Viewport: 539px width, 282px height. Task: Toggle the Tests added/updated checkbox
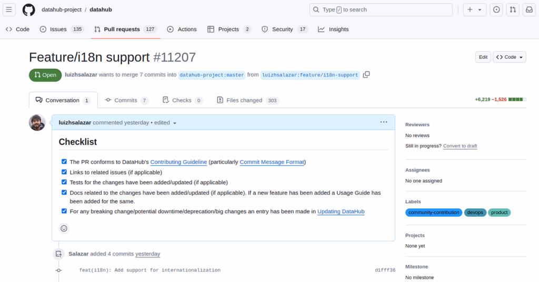tap(64, 182)
